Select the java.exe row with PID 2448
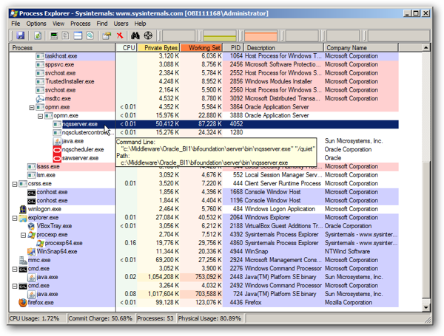The height and width of the screenshot is (336, 444). 204,277
